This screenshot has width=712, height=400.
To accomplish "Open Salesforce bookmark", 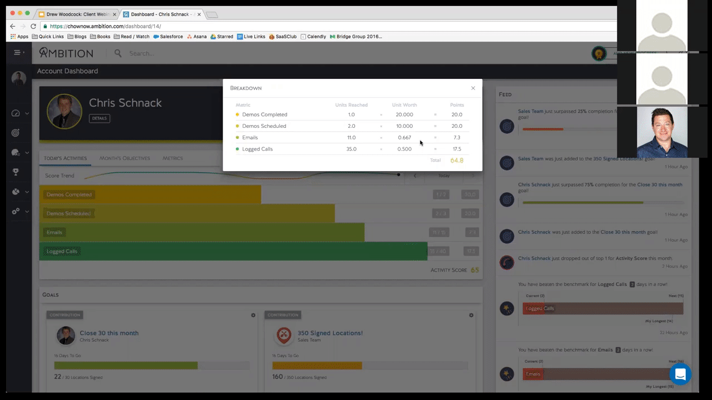I will [168, 37].
